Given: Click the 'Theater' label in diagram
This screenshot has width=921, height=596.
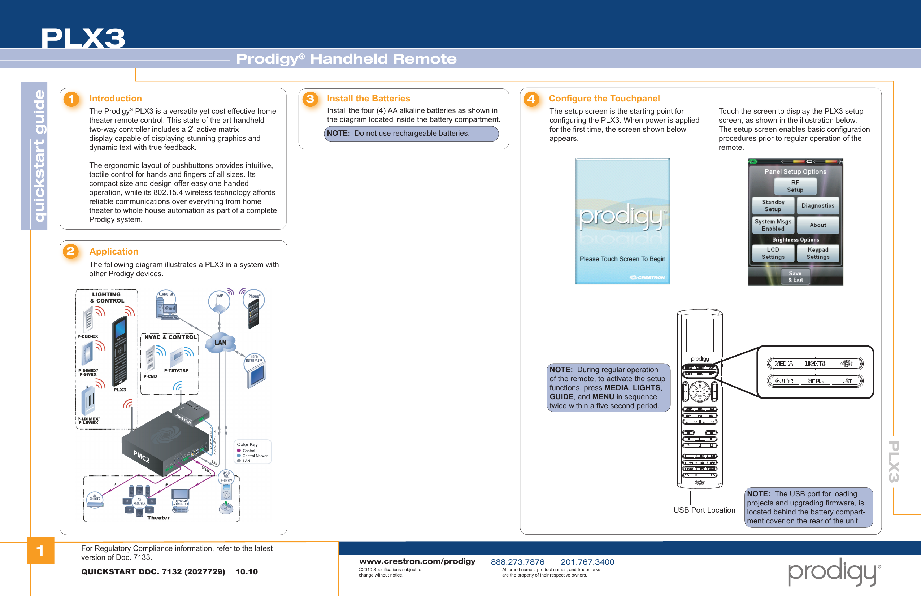Looking at the screenshot, I should (x=158, y=518).
